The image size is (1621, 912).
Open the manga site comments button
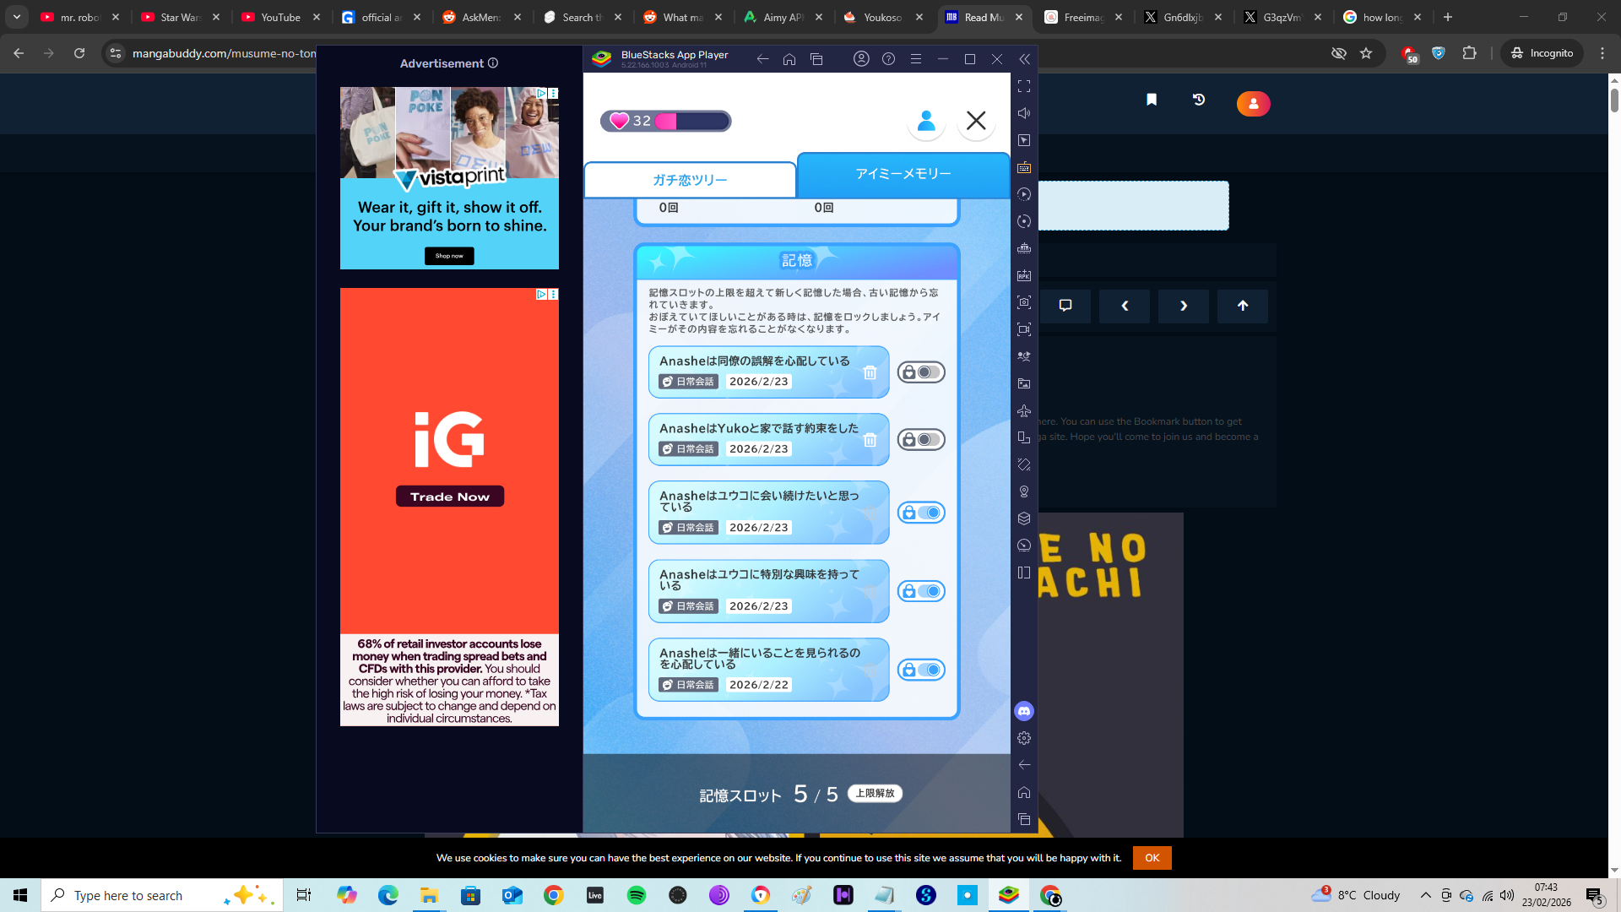tap(1065, 306)
